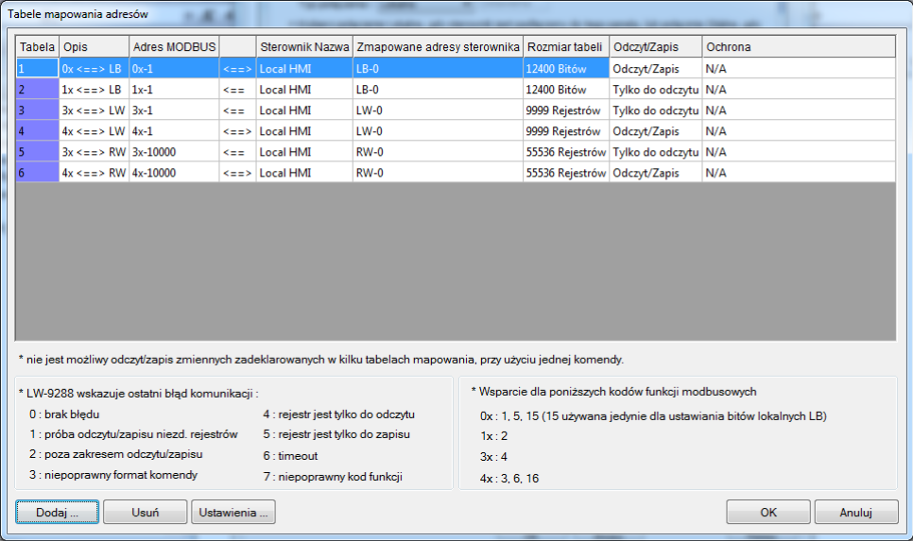Screen dimensions: 913x541
Task: Click N/A protection cell in row 1
Action: [x=799, y=69]
